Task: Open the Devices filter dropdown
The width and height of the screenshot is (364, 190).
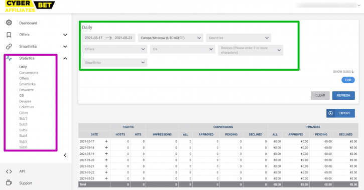Action: coord(251,50)
